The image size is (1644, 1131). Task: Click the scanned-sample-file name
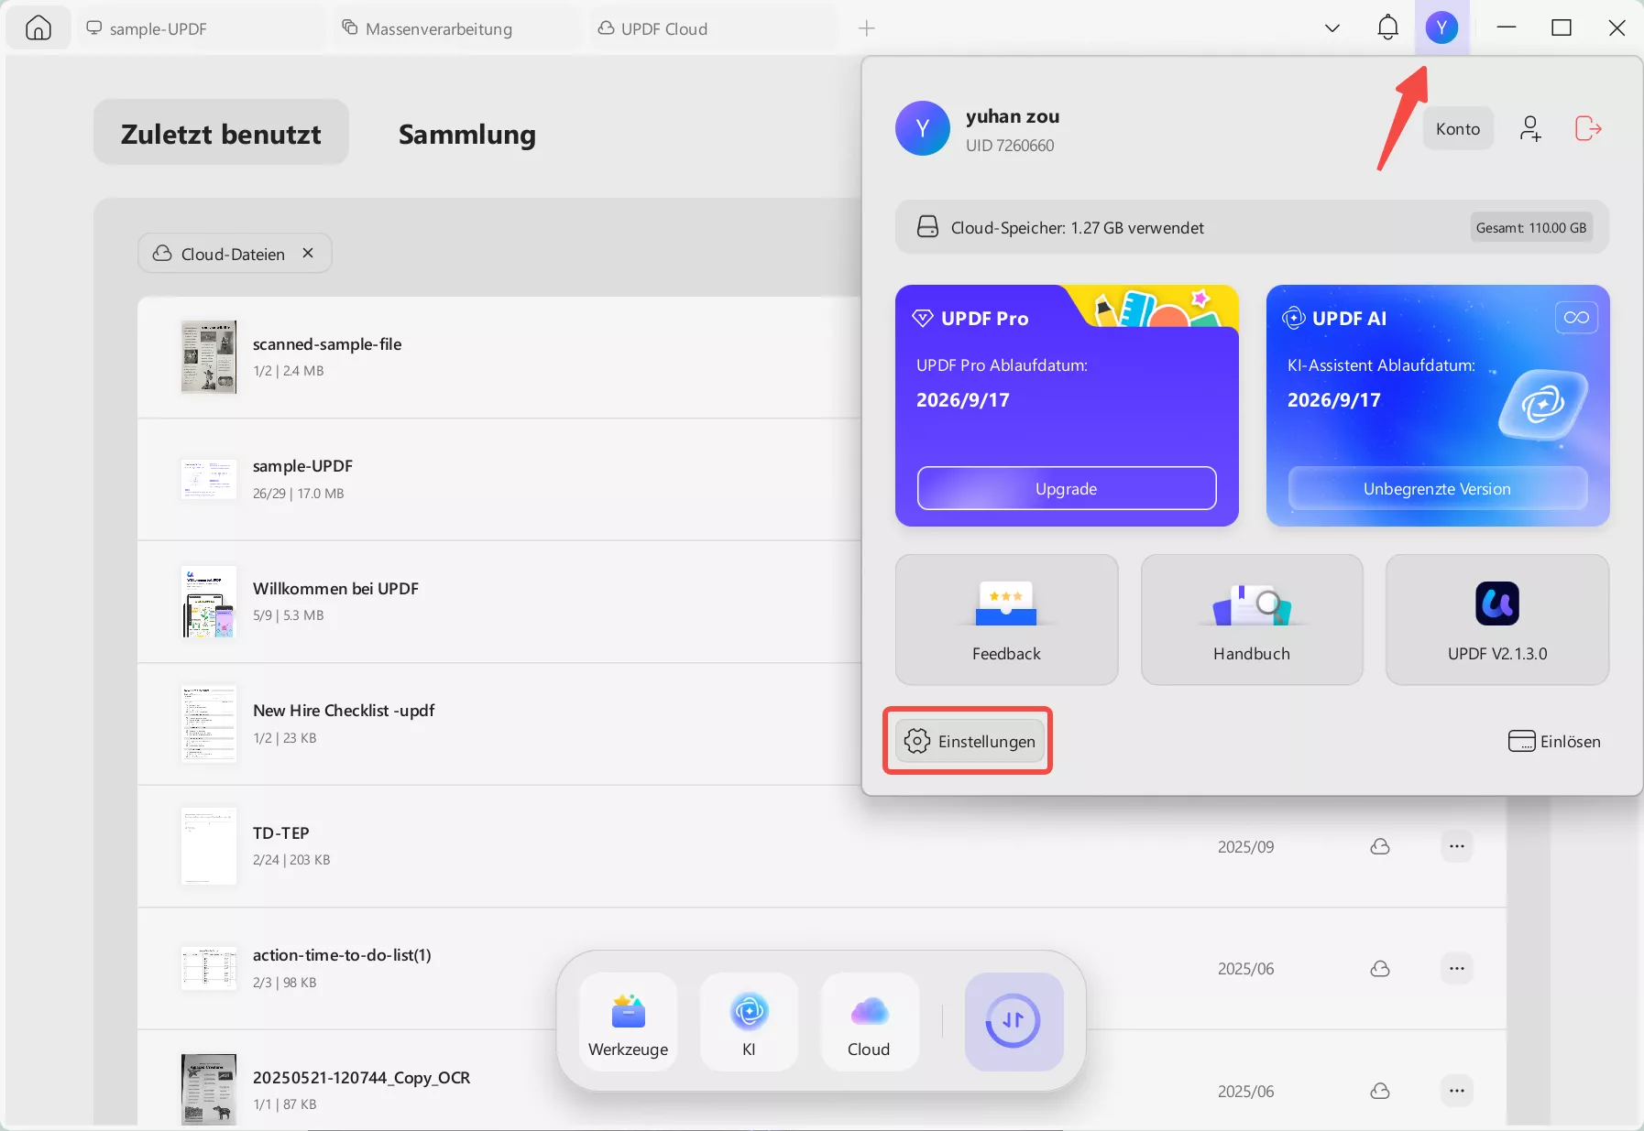point(327,343)
